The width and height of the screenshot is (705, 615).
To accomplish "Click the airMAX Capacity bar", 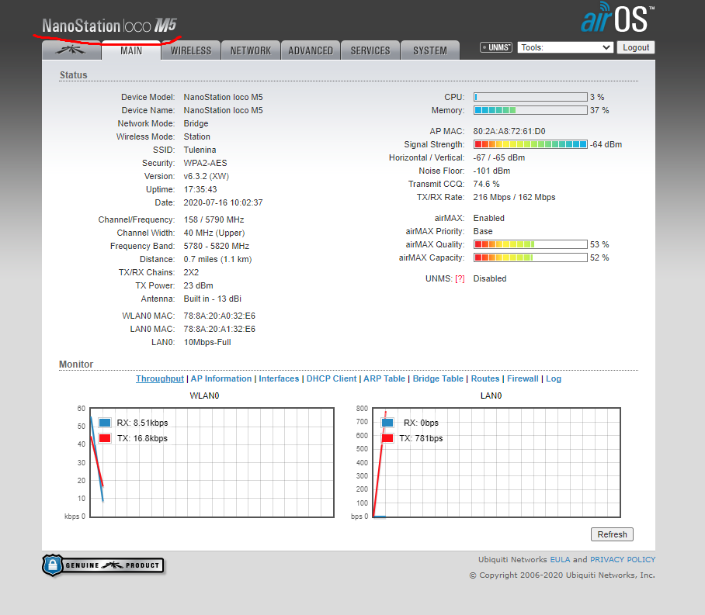I will pos(530,257).
